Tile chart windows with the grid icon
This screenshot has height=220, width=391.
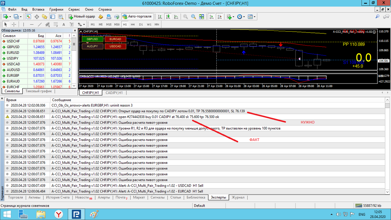pyautogui.click(x=202, y=16)
